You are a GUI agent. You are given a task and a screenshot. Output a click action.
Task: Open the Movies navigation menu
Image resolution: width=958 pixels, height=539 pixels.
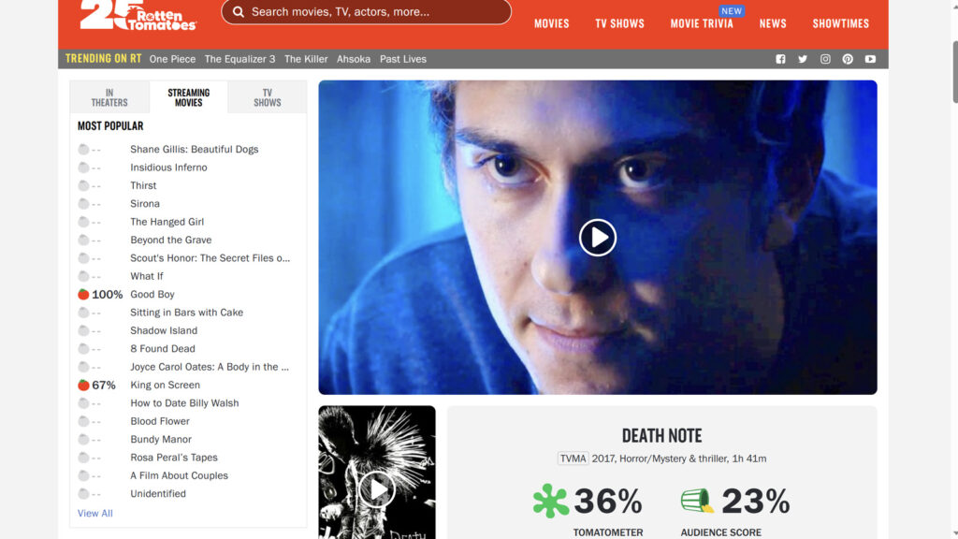[x=551, y=23]
